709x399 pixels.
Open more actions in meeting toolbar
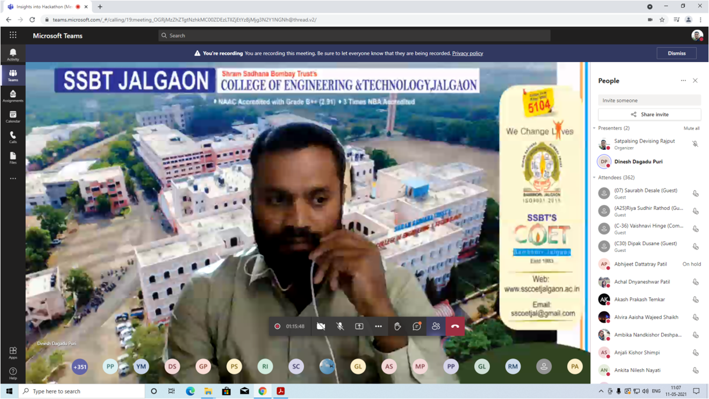point(378,326)
